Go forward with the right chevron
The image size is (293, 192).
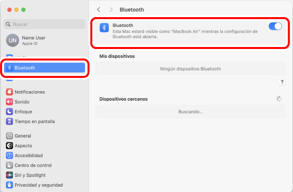click(111, 10)
